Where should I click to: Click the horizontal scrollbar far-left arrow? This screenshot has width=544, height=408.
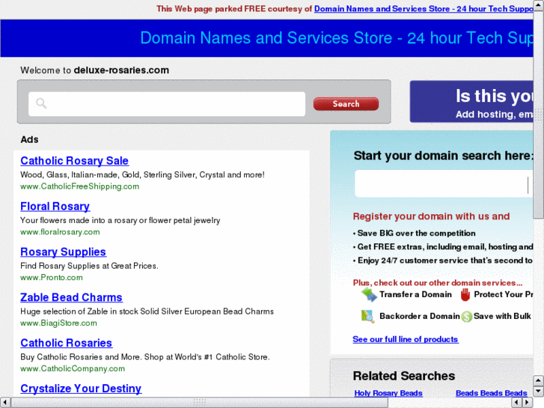click(x=4, y=403)
